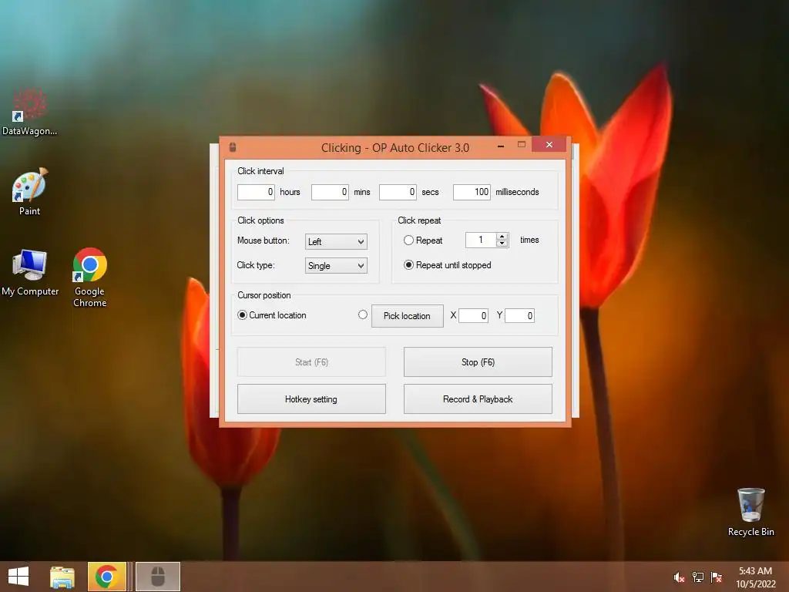Focus the milliseconds input field
The width and height of the screenshot is (789, 592).
click(x=472, y=192)
